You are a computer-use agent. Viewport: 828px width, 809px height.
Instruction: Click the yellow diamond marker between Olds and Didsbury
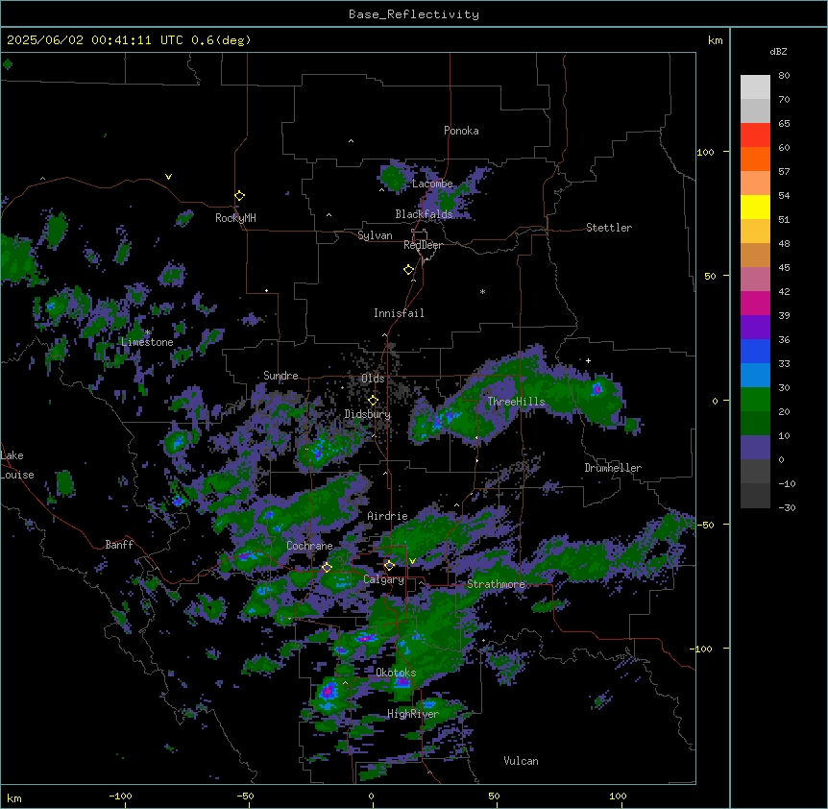point(373,401)
